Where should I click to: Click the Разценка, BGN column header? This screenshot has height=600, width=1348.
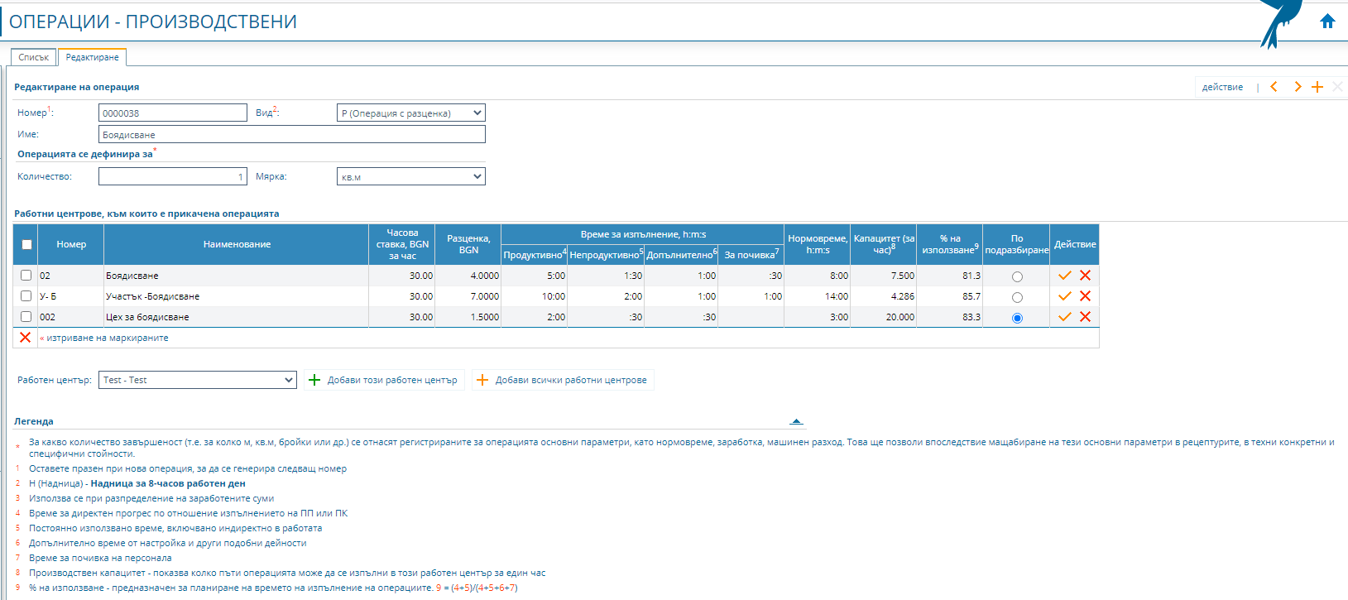pos(468,244)
